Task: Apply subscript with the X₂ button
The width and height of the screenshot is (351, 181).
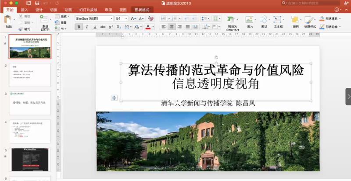Action: (118, 27)
